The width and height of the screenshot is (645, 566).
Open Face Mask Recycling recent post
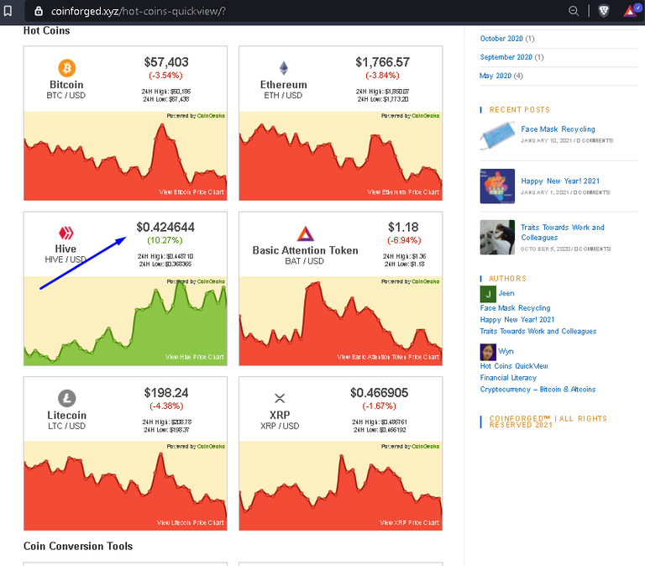point(558,129)
